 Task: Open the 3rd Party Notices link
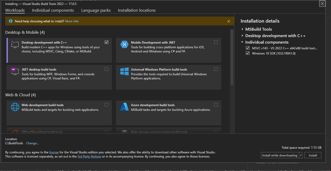tap(89, 156)
